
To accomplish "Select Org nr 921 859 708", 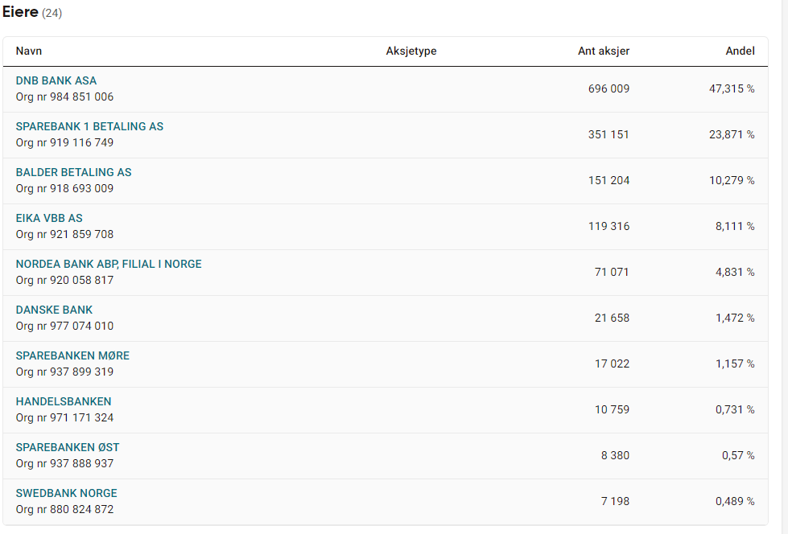I will click(65, 234).
